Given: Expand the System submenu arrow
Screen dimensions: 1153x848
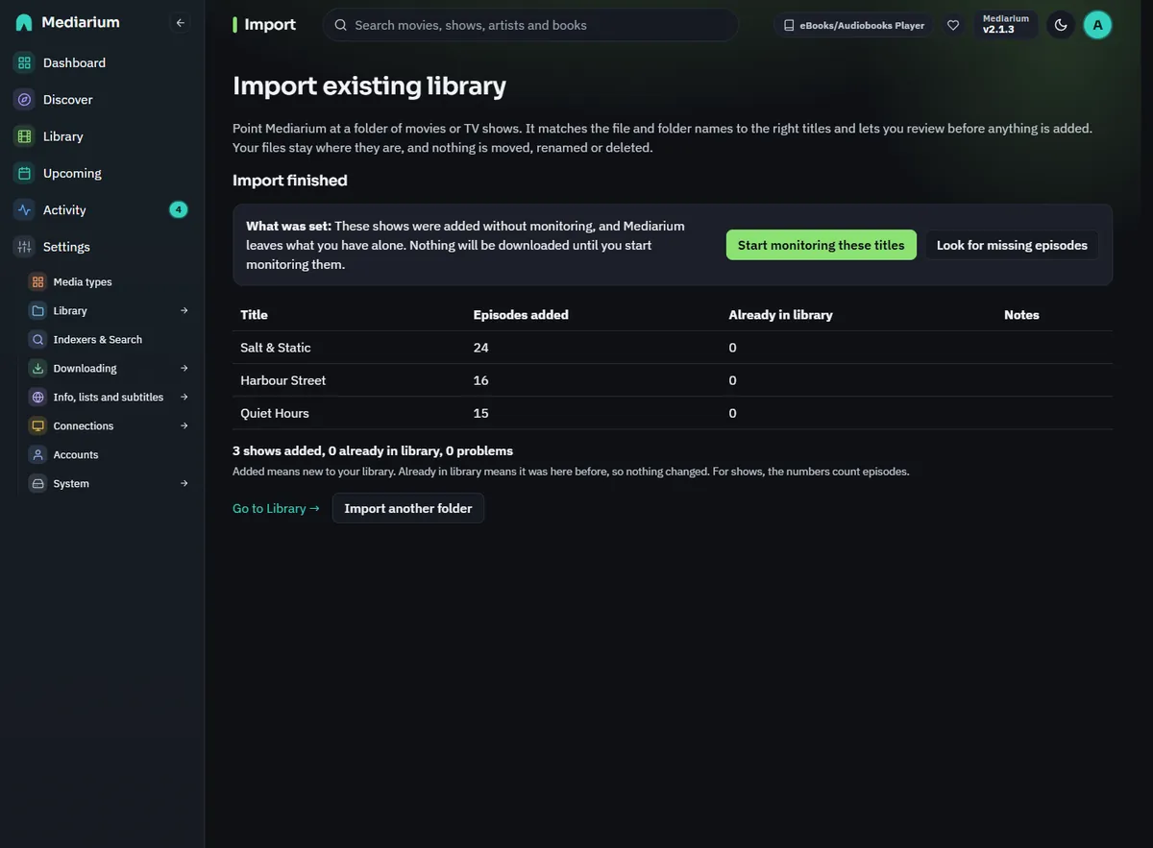Looking at the screenshot, I should tap(184, 484).
